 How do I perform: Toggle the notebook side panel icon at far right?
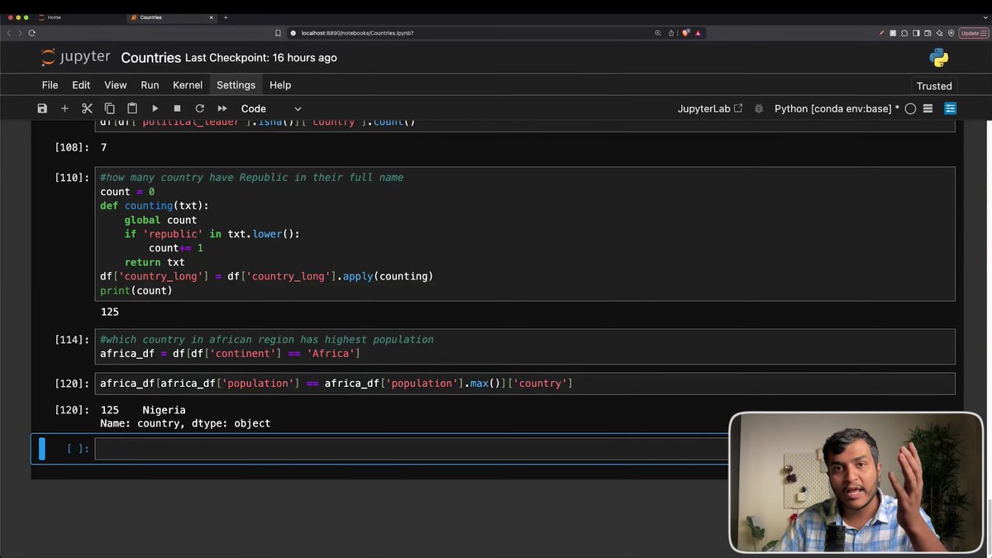coord(950,108)
